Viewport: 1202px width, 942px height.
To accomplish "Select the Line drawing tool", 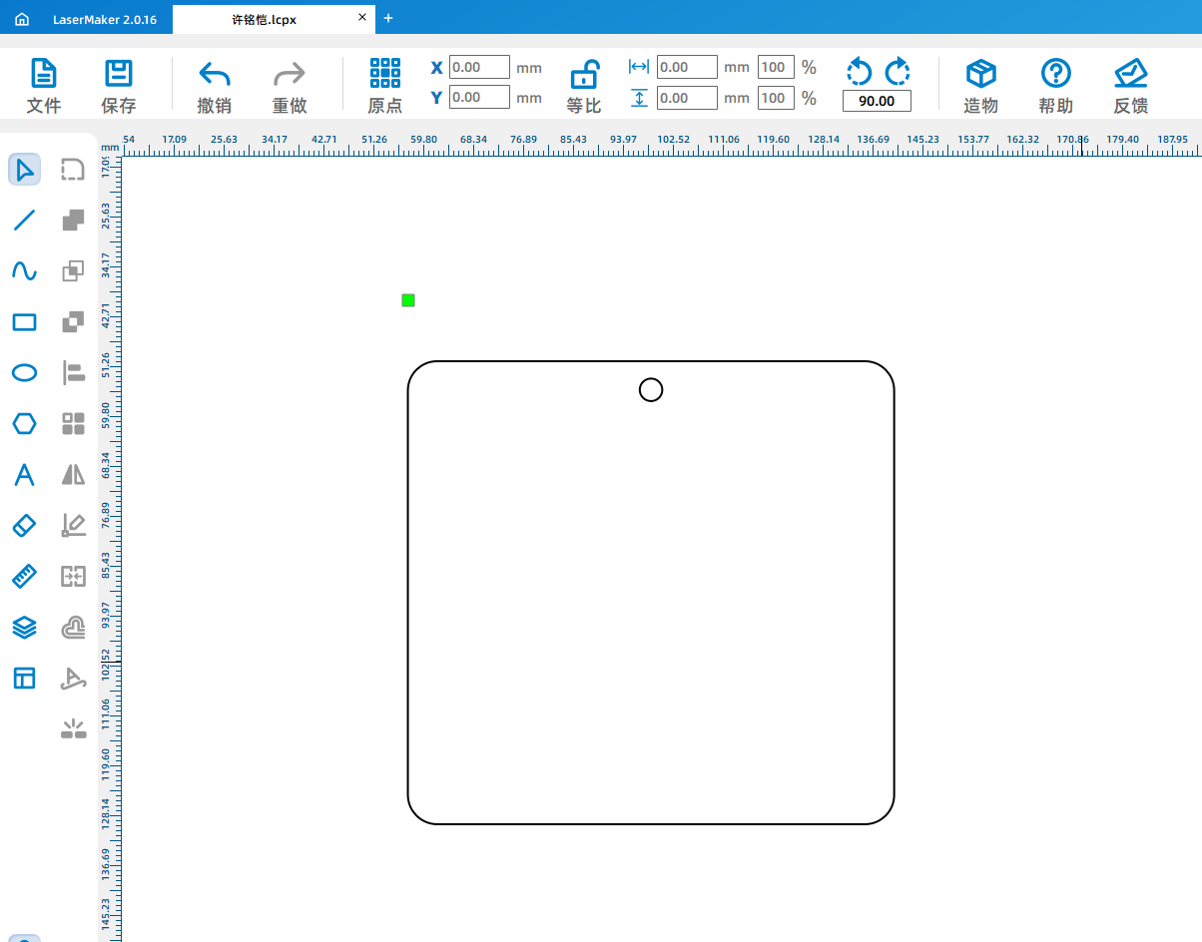I will click(24, 221).
